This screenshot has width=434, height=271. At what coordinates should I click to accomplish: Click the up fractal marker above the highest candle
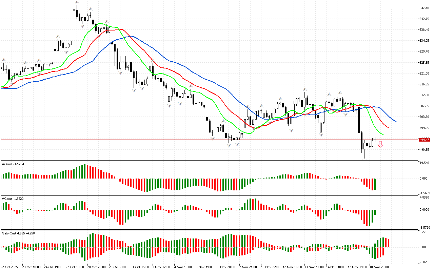click(77, 2)
